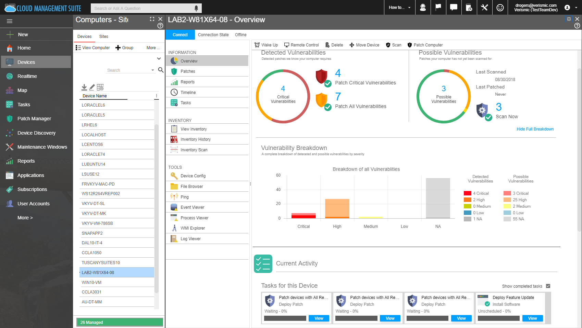
Task: Open Device Discovery in sidebar
Action: (x=36, y=133)
